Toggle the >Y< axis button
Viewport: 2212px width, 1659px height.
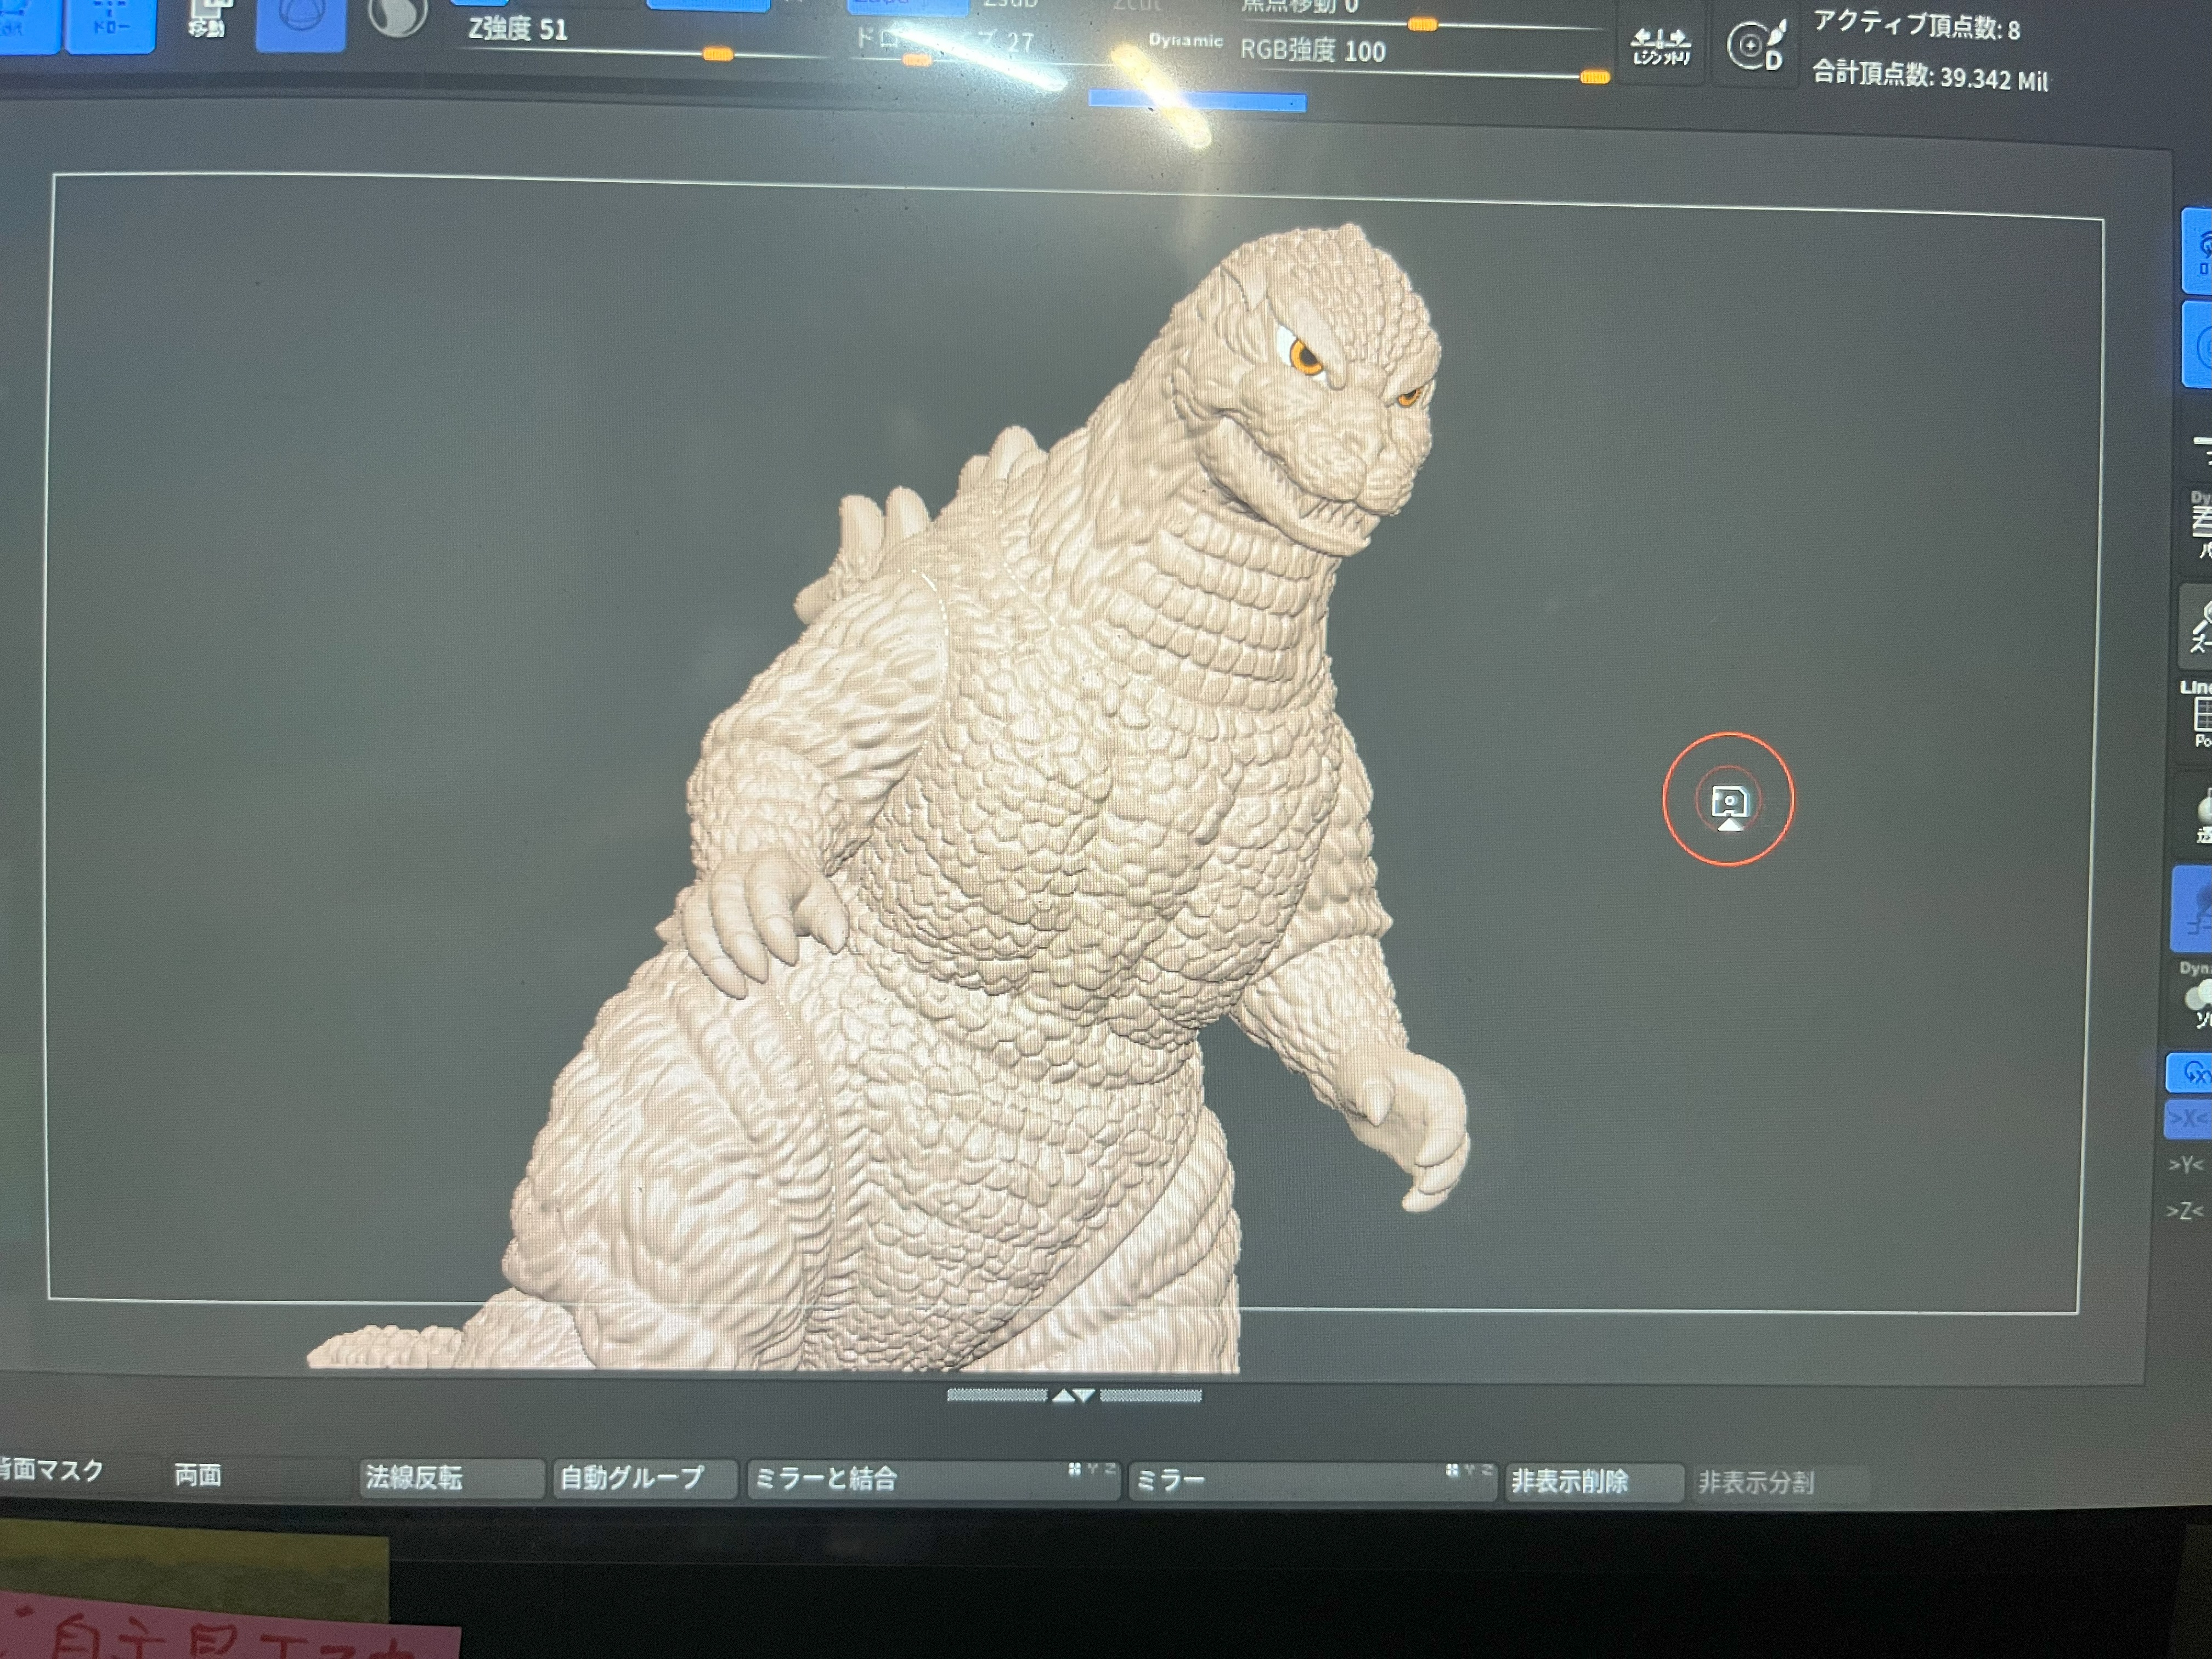2186,1164
